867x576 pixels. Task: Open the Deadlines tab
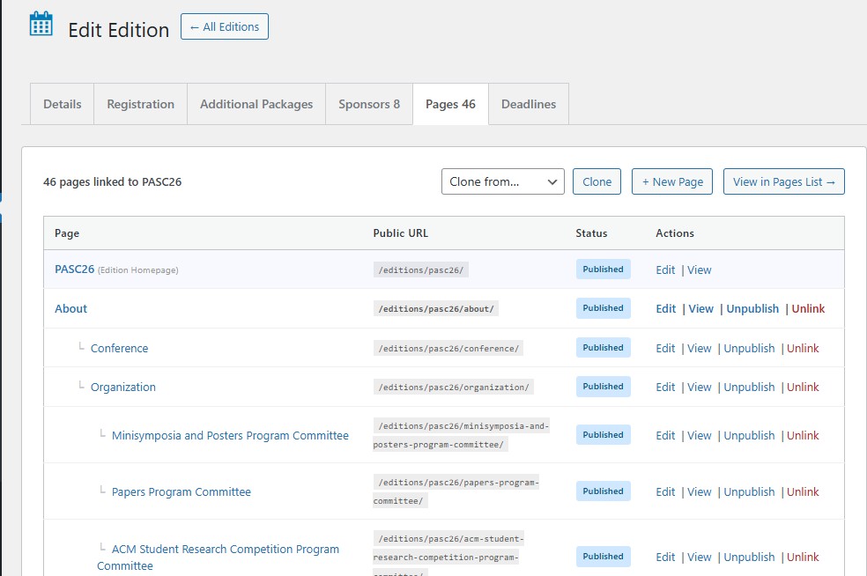pyautogui.click(x=528, y=104)
